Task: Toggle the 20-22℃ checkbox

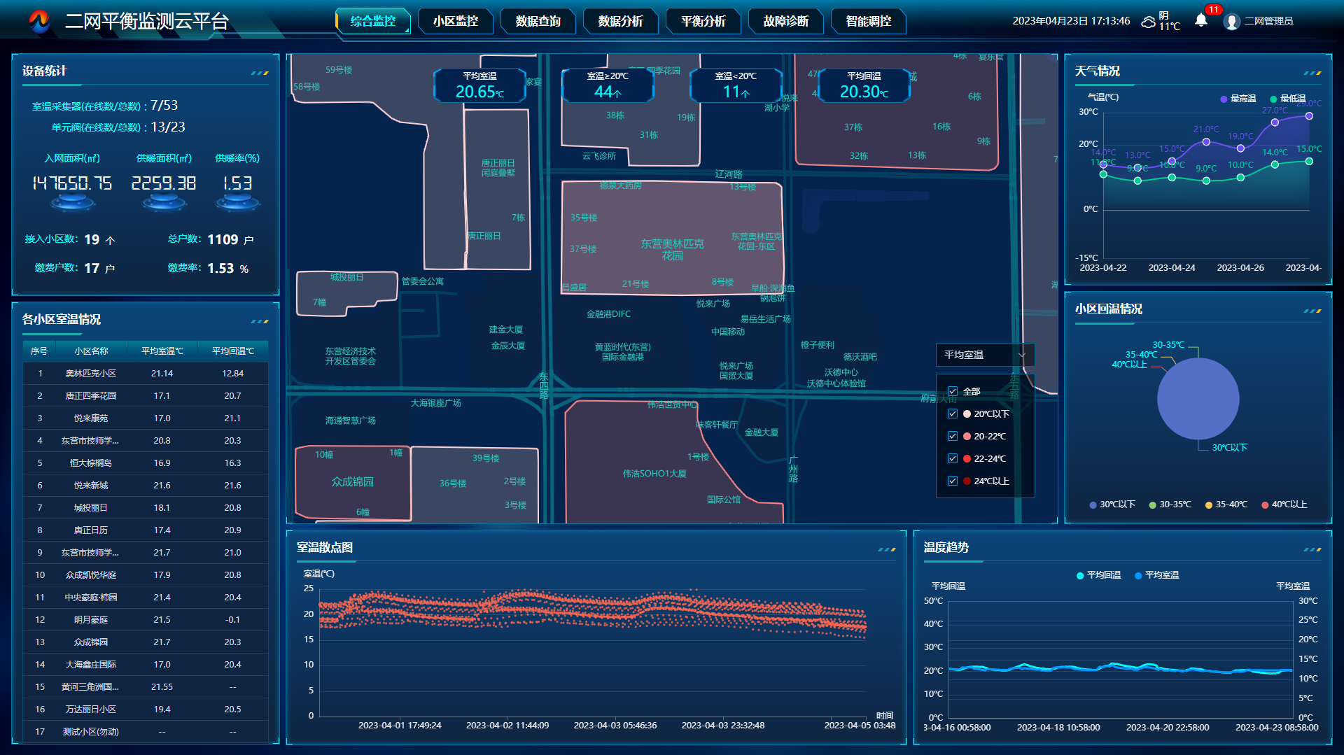Action: click(953, 436)
